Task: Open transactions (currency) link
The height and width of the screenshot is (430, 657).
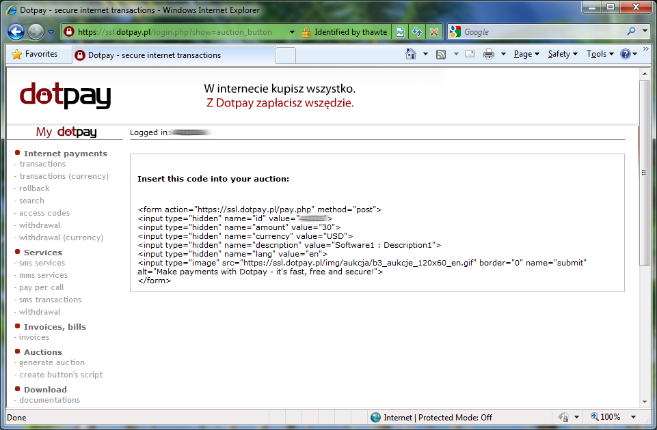Action: click(64, 176)
